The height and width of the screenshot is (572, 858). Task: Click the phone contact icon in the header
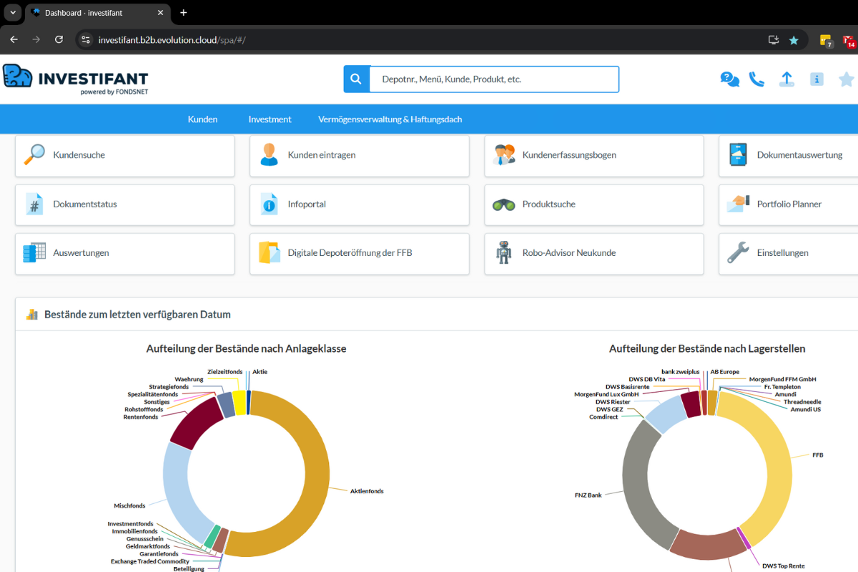758,79
